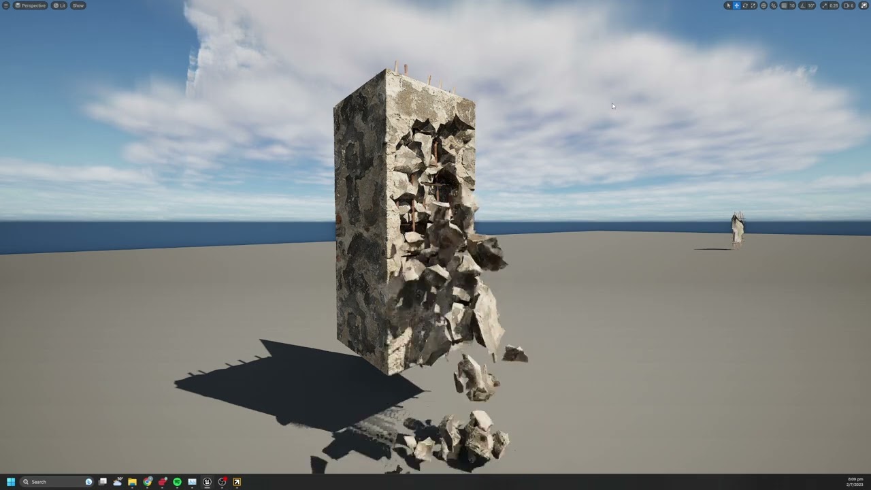Viewport: 871px width, 490px height.
Task: Open File Explorer from the taskbar
Action: 132,482
